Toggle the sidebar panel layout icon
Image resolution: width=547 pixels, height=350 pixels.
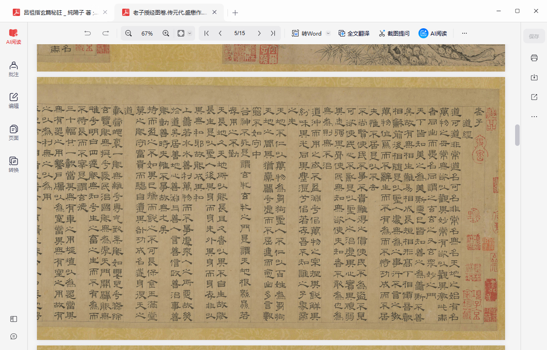14,319
